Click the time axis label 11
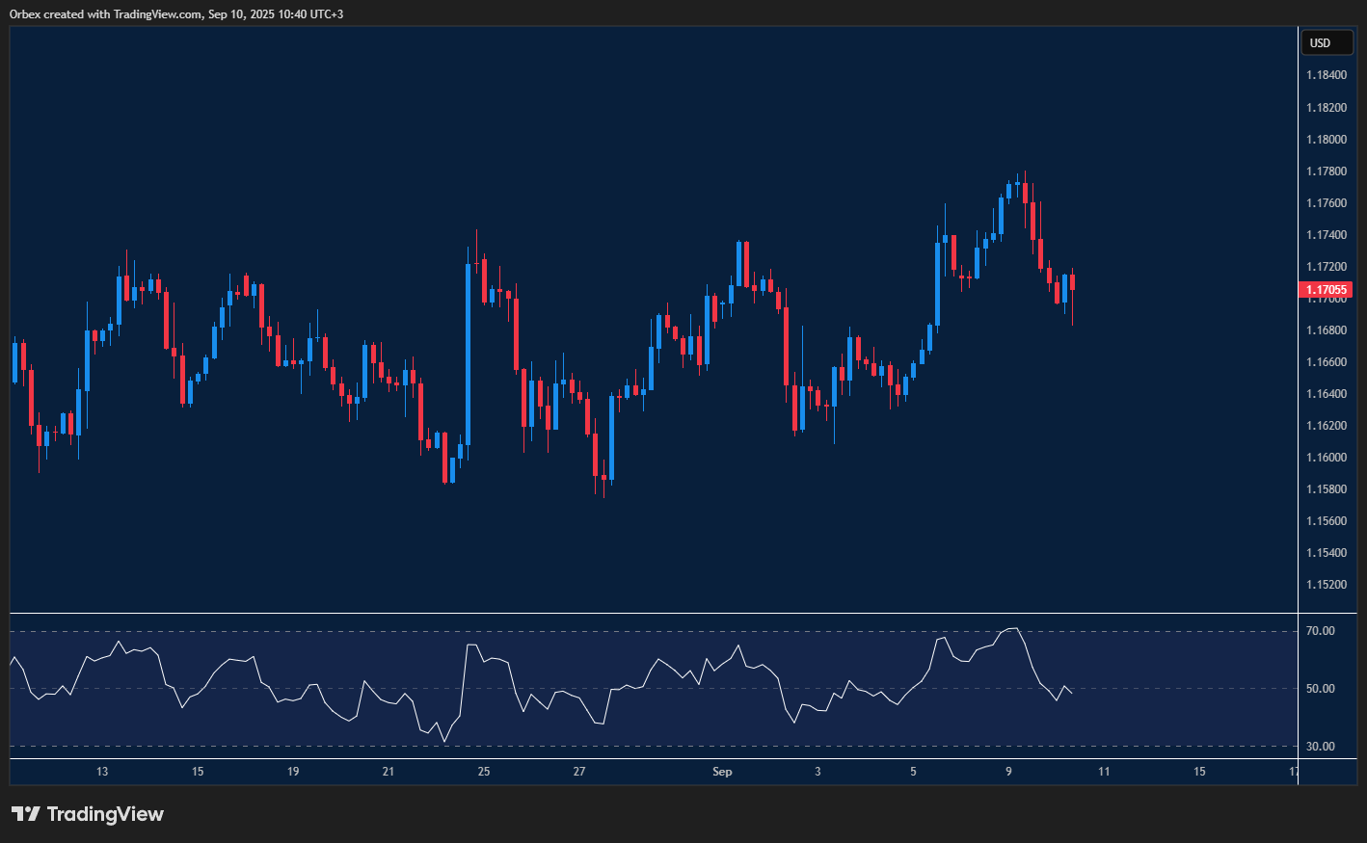 tap(1104, 772)
